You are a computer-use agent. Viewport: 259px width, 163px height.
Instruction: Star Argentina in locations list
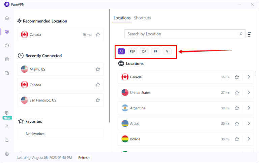[x=237, y=108]
